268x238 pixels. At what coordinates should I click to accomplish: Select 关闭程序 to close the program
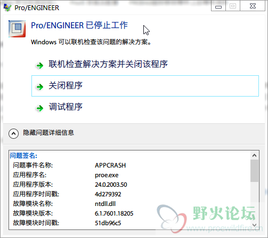(x=145, y=86)
